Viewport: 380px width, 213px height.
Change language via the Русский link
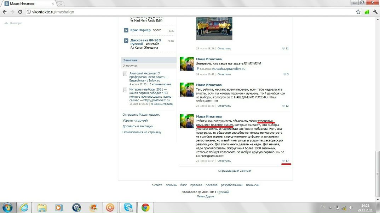tap(223, 192)
